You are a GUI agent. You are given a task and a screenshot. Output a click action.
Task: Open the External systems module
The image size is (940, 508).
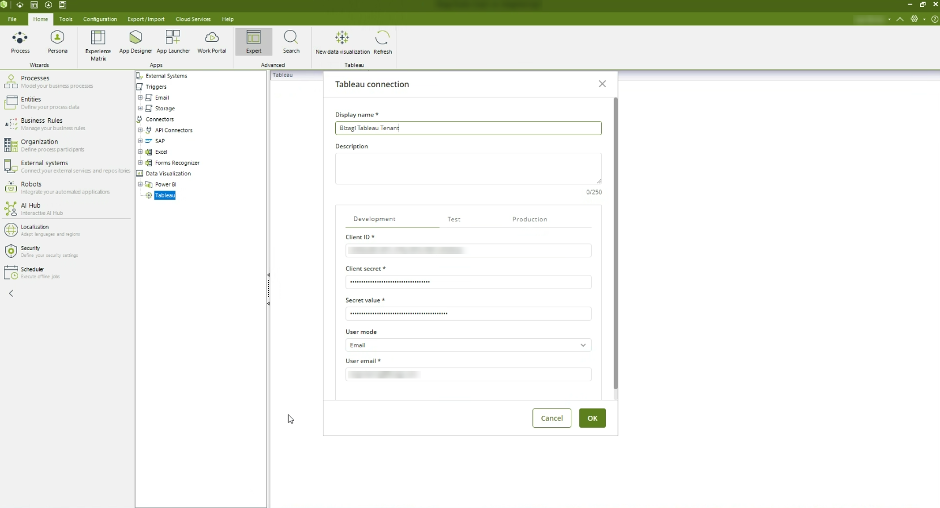(x=67, y=166)
